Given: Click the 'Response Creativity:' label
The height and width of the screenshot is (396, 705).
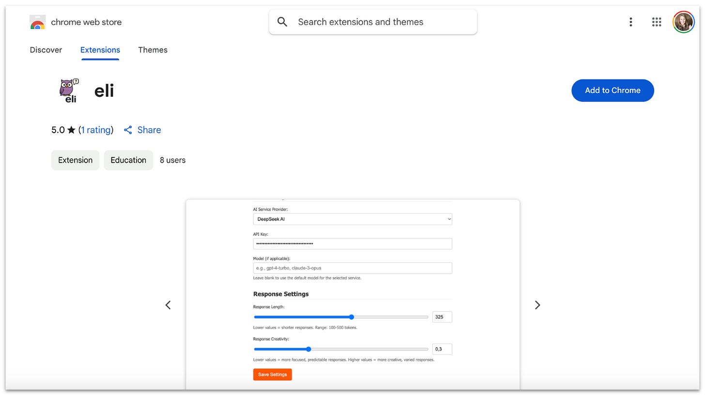Looking at the screenshot, I should click(271, 339).
